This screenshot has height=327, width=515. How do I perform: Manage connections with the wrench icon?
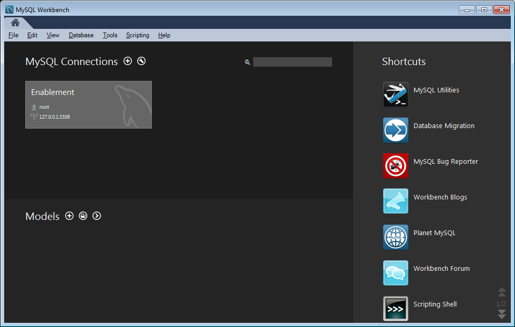tap(141, 61)
